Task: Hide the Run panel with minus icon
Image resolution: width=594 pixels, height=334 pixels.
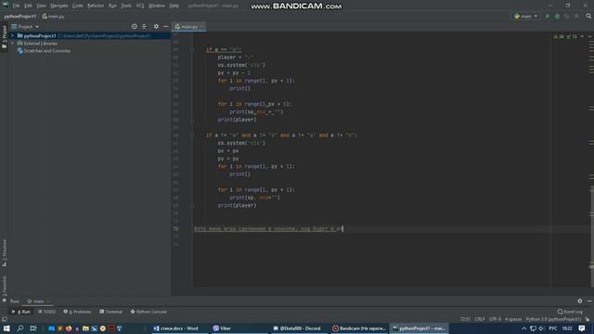Action: 589,301
